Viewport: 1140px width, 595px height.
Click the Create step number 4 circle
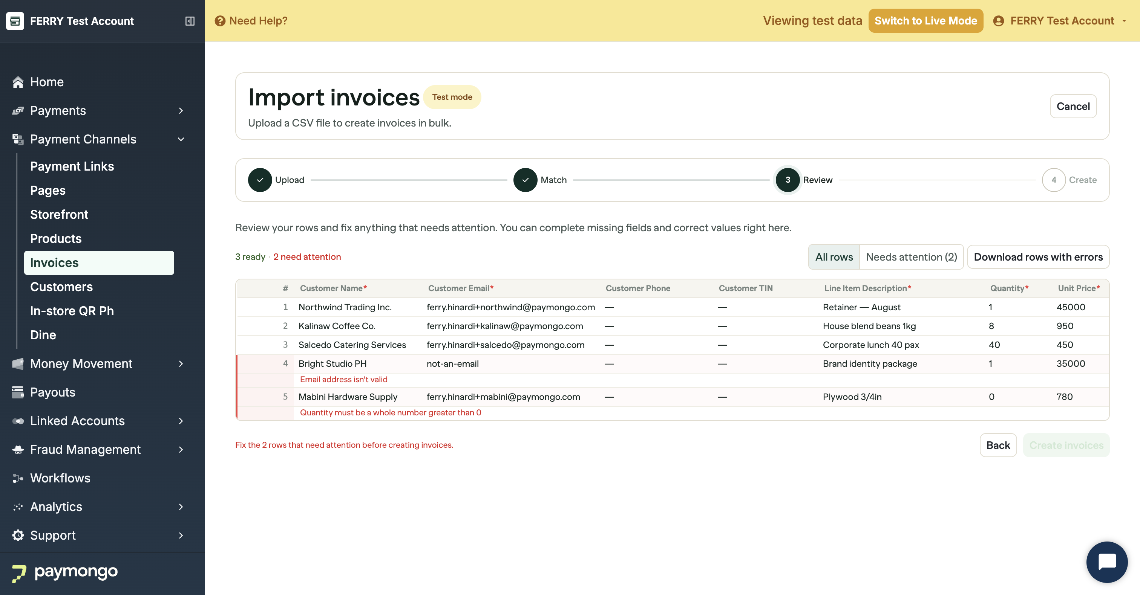coord(1054,180)
